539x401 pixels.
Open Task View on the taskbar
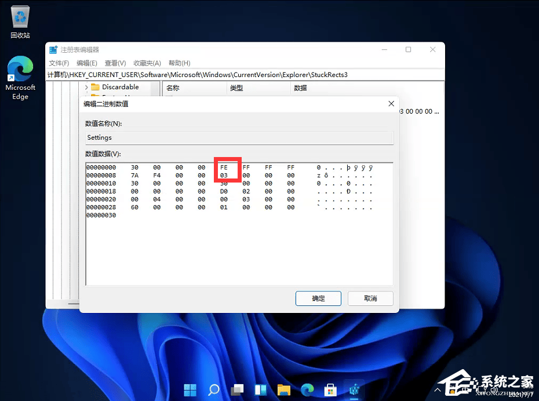pos(237,389)
